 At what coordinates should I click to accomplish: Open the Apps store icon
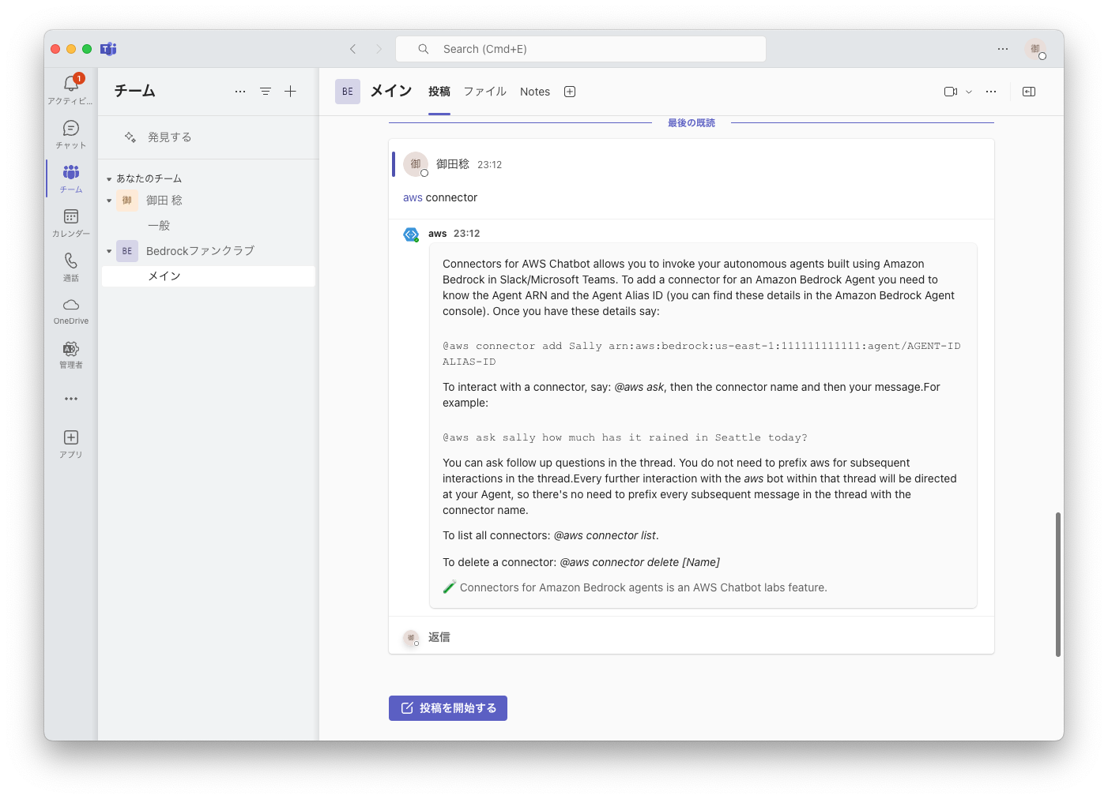(70, 443)
